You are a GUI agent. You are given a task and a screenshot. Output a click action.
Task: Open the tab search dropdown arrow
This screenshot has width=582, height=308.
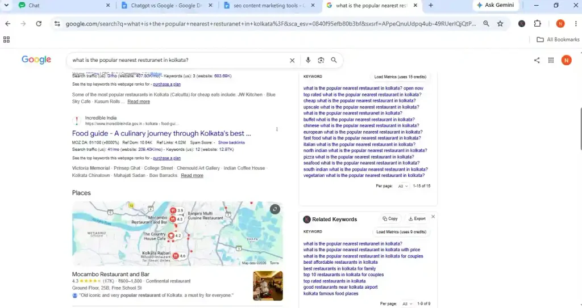pos(6,5)
